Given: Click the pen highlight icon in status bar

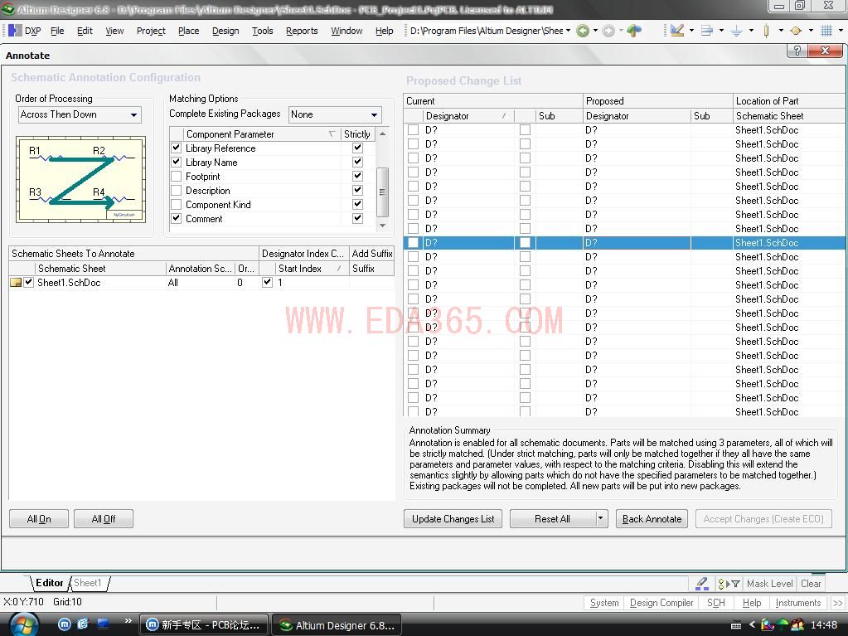Looking at the screenshot, I should pyautogui.click(x=702, y=584).
